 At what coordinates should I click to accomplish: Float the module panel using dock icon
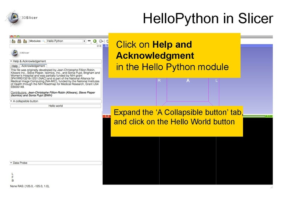pyautogui.click(x=98, y=46)
